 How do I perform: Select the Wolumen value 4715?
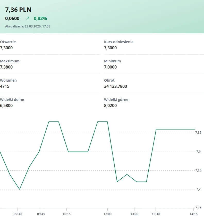point(5,86)
